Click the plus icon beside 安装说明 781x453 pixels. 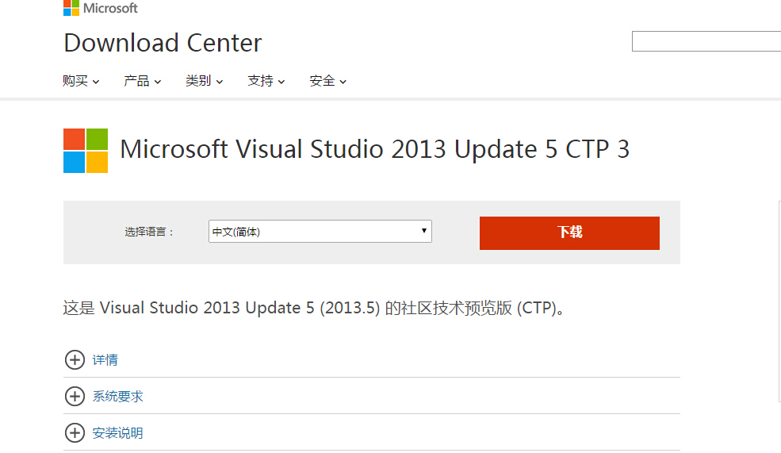tap(75, 433)
